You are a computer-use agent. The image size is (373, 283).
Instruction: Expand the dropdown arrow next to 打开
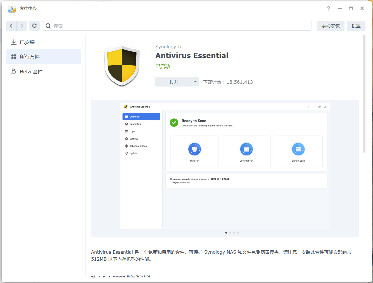point(196,82)
